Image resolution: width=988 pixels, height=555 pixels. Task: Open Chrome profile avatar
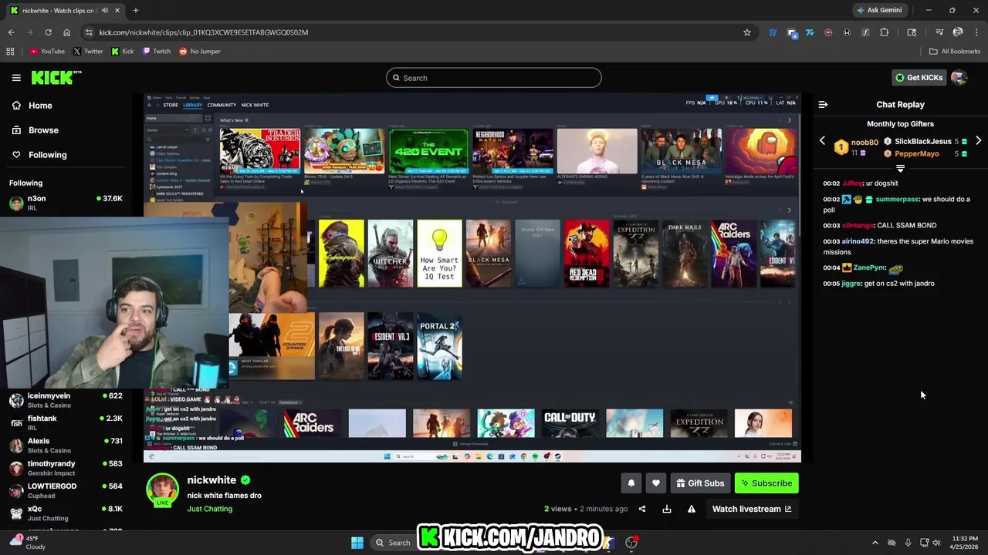point(958,32)
